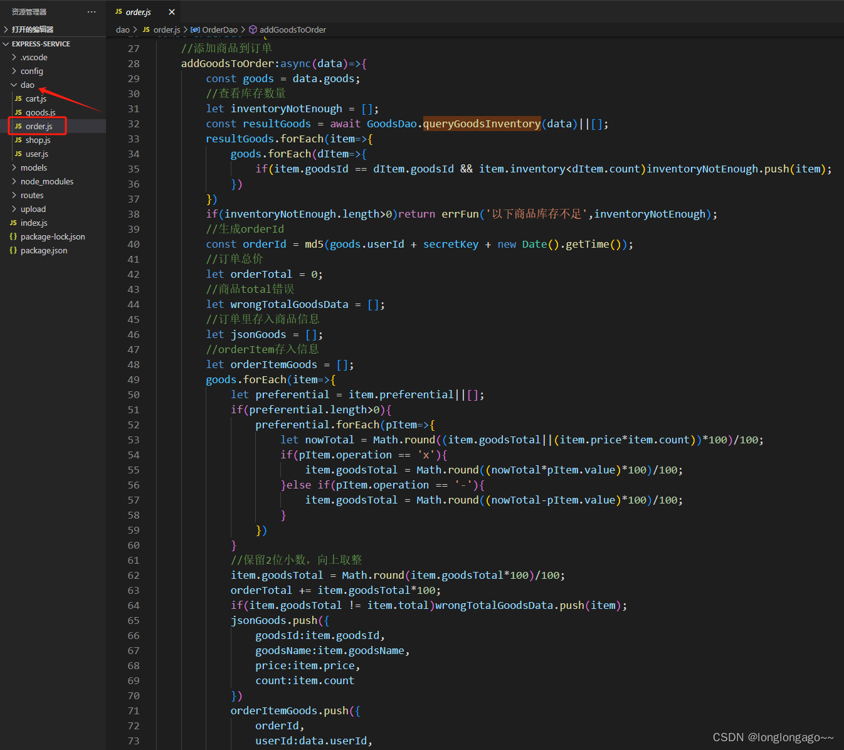Image resolution: width=844 pixels, height=750 pixels.
Task: Expand the models folder chevron
Action: coord(14,167)
